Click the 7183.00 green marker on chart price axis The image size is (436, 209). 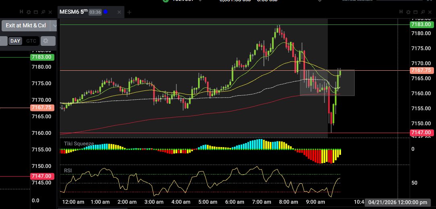(422, 25)
